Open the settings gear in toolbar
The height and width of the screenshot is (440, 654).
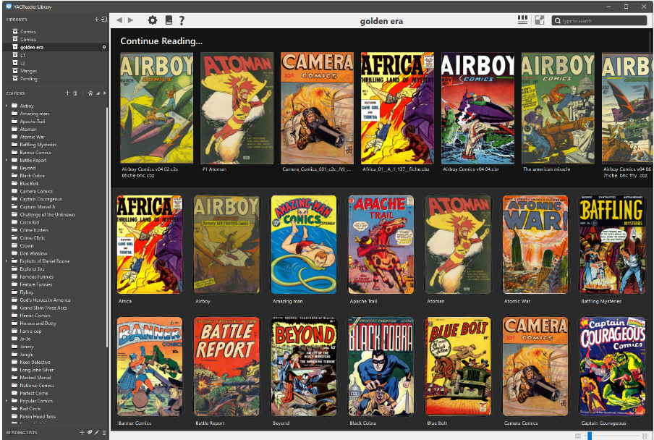pyautogui.click(x=152, y=20)
